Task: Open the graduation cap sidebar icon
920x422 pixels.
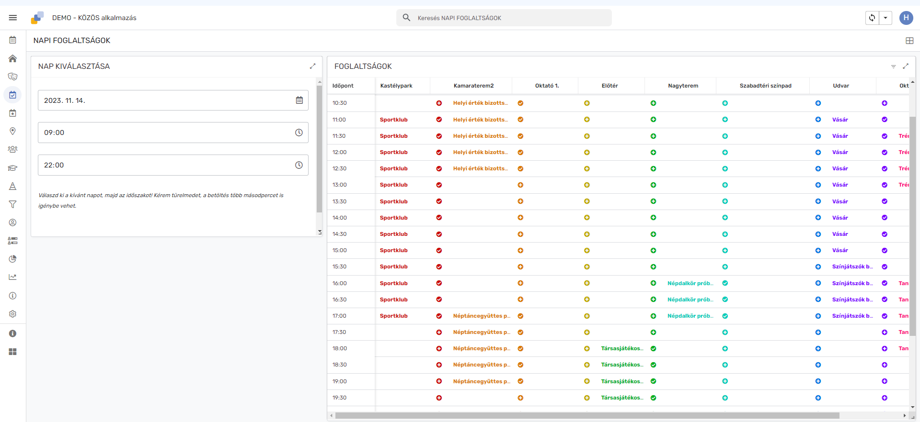Action: [13, 168]
